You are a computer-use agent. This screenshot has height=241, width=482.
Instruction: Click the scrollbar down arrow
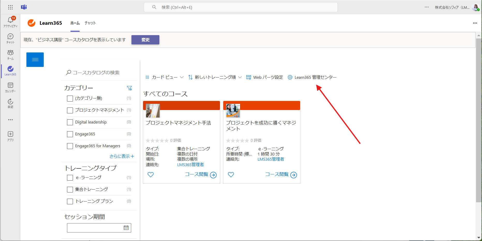[479, 238]
